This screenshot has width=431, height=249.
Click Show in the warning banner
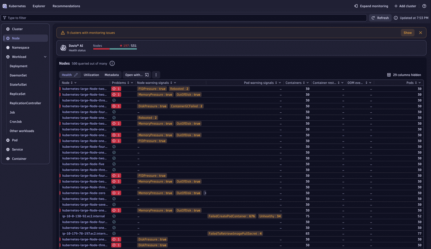click(x=408, y=33)
